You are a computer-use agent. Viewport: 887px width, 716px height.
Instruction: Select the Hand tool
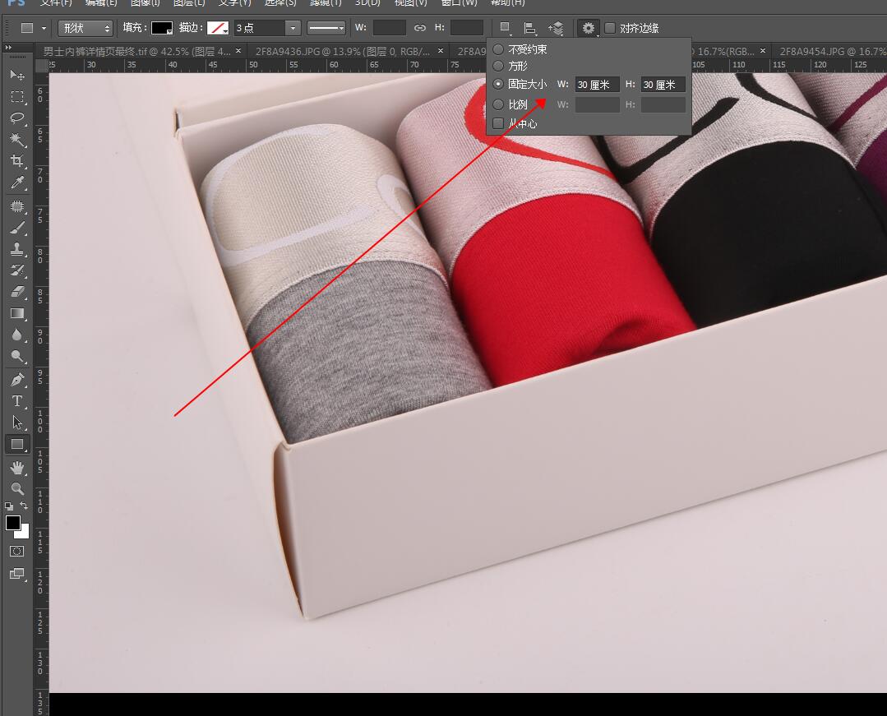pyautogui.click(x=17, y=468)
